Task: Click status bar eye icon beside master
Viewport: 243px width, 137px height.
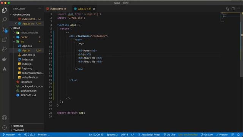Action: point(20,135)
